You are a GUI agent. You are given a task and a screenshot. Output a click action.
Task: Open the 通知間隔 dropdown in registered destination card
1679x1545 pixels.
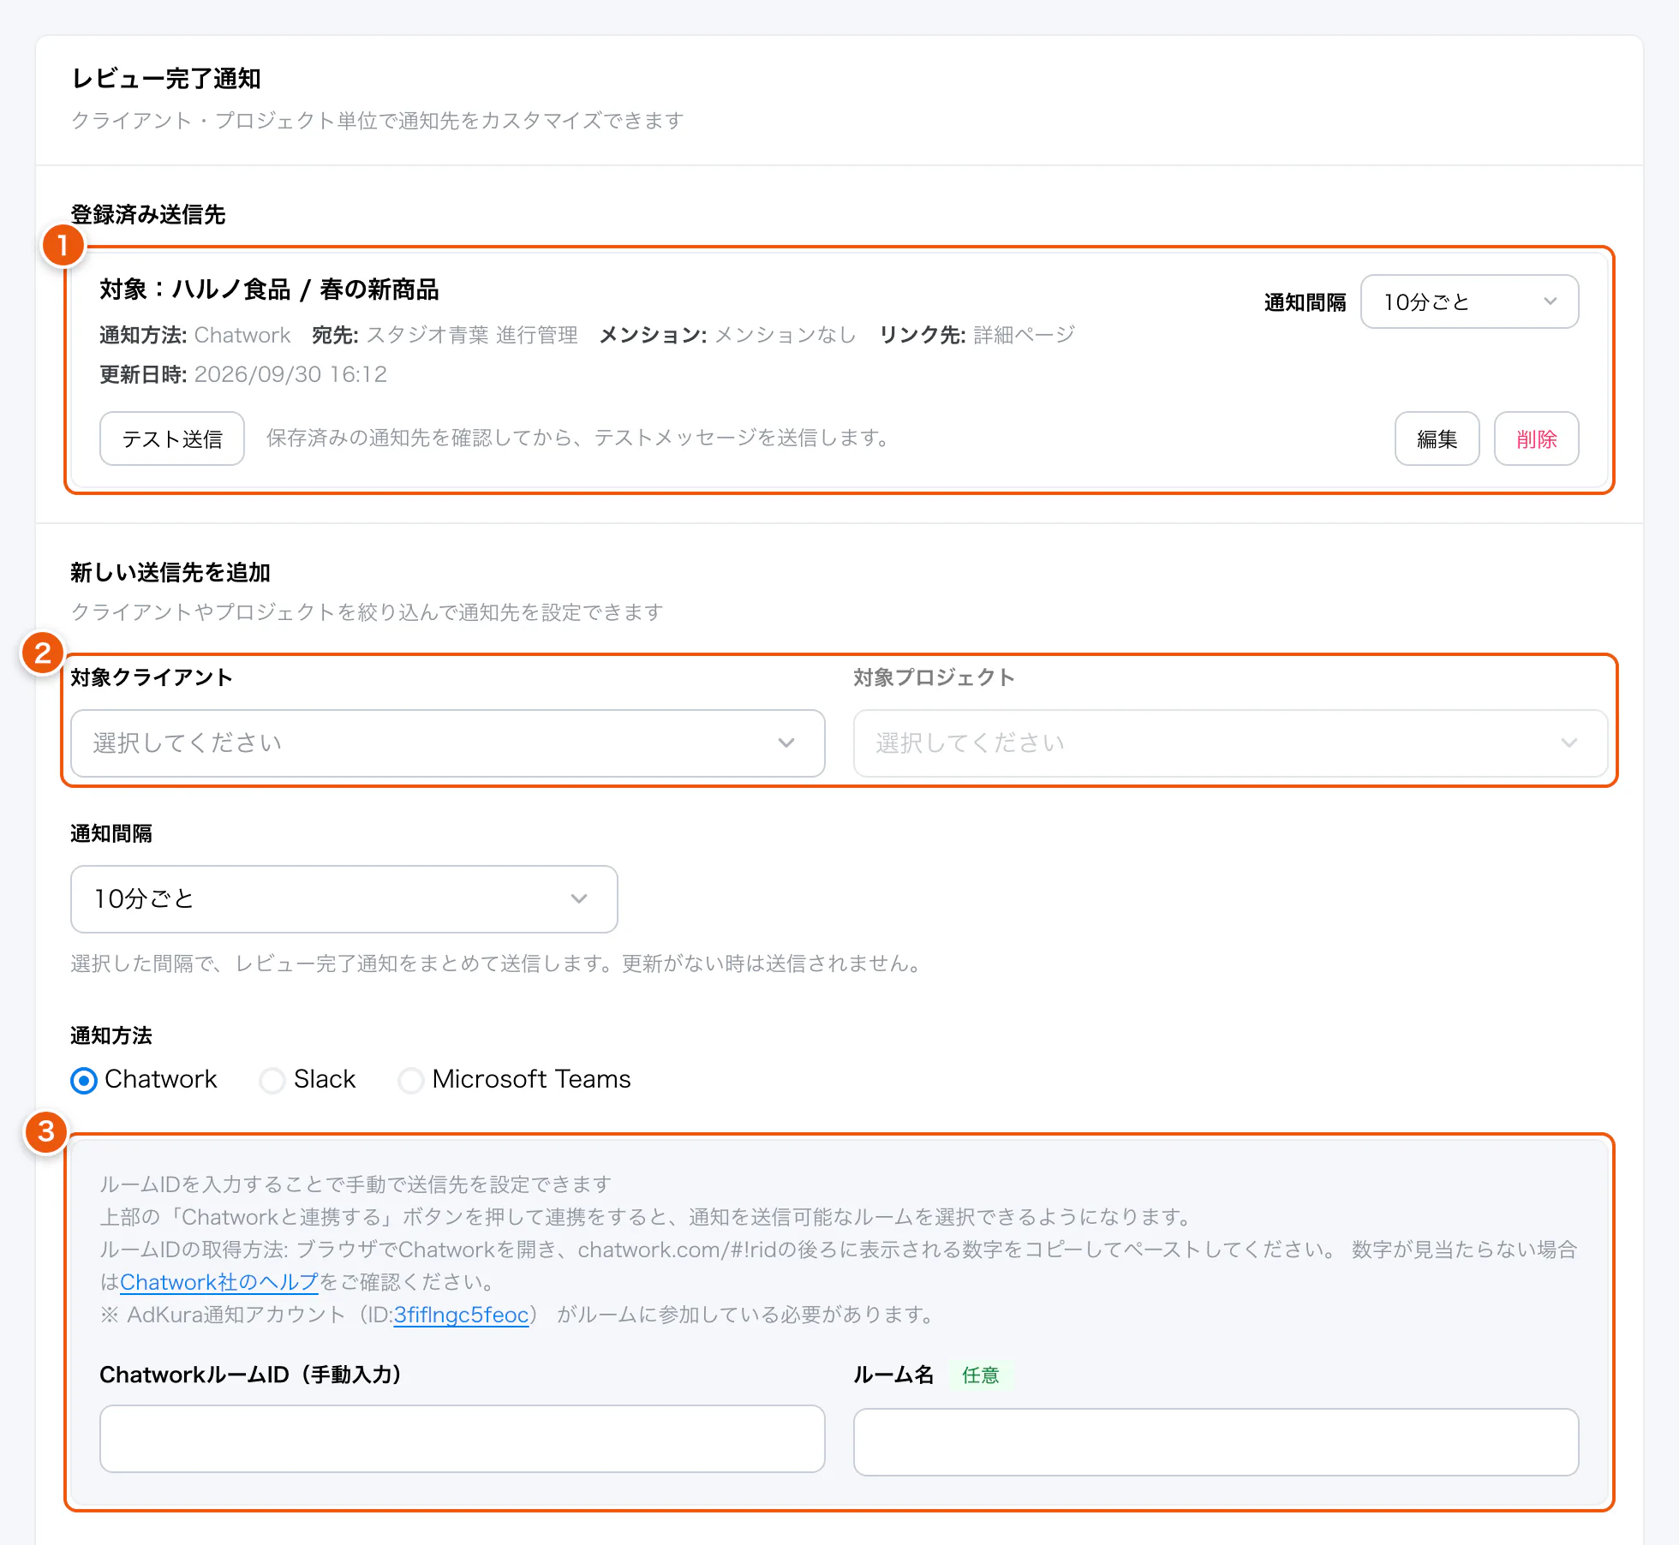coord(1469,301)
